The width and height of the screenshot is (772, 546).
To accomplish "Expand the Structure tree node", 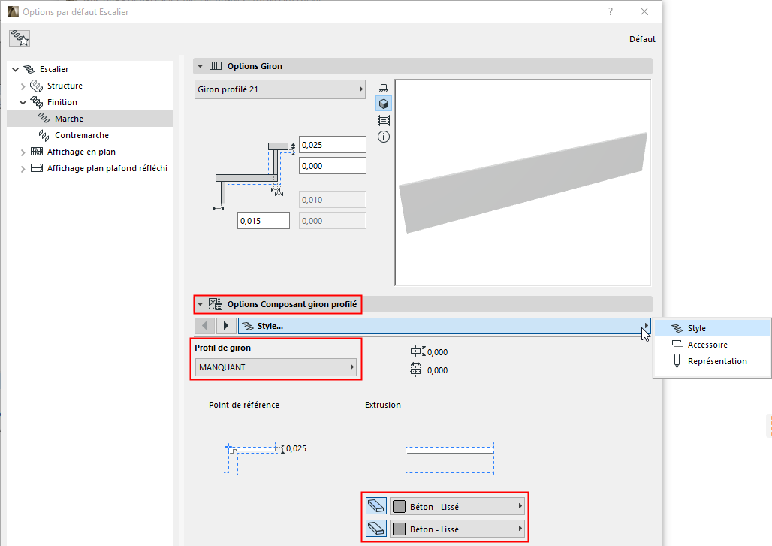I will pyautogui.click(x=23, y=86).
